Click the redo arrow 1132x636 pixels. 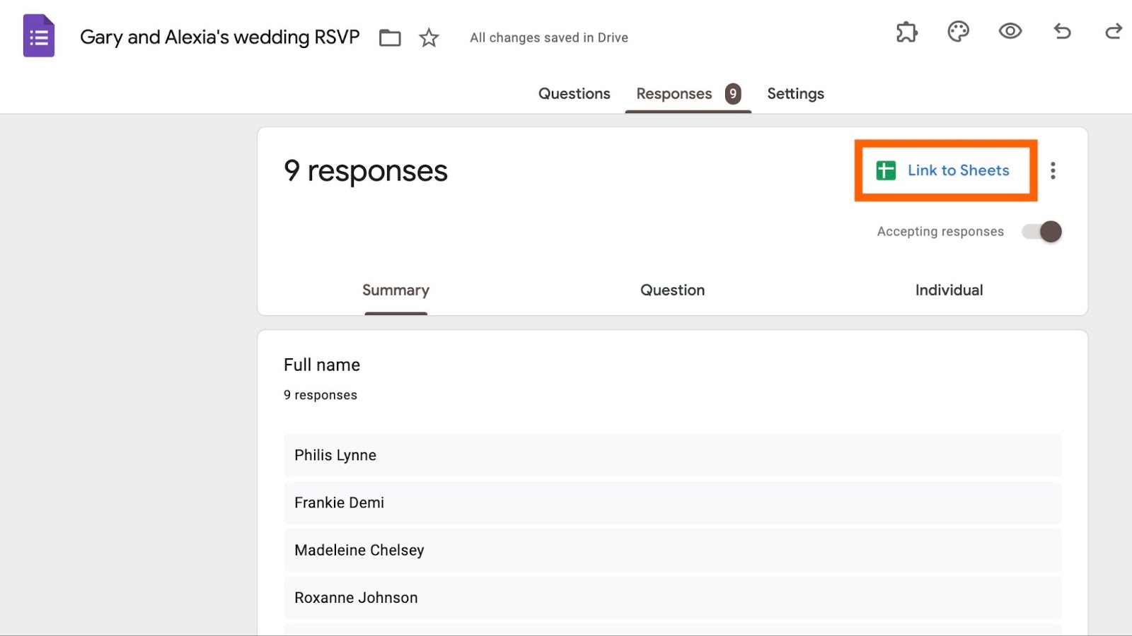tap(1113, 31)
